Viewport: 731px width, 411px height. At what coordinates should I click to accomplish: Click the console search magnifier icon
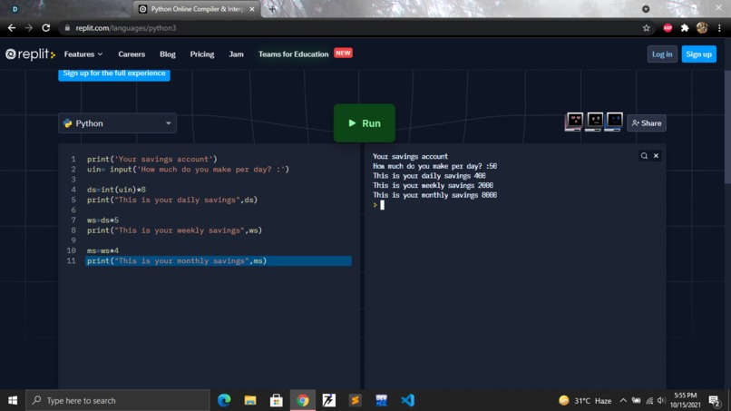[x=644, y=156]
